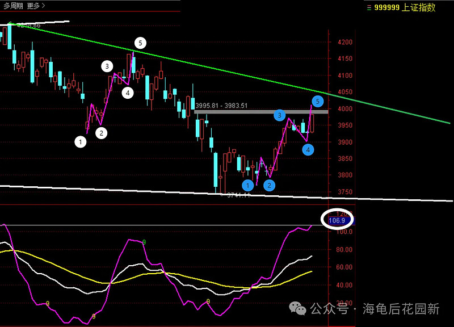Click the 100.0 indicator axis label

(x=344, y=232)
